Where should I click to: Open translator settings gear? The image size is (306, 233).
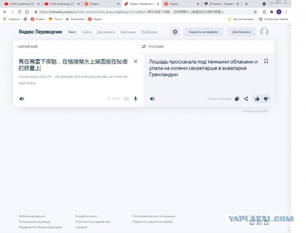tap(175, 32)
